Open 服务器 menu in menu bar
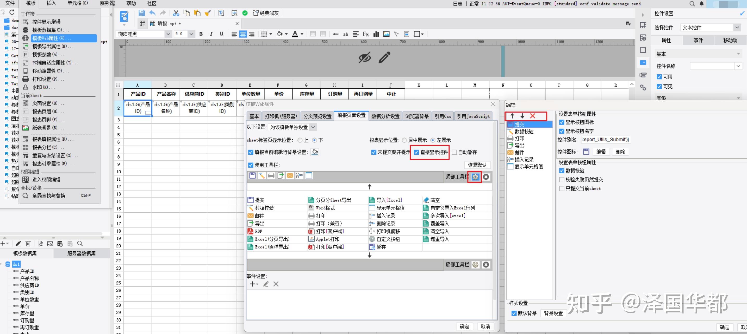The width and height of the screenshot is (747, 334). point(107,3)
